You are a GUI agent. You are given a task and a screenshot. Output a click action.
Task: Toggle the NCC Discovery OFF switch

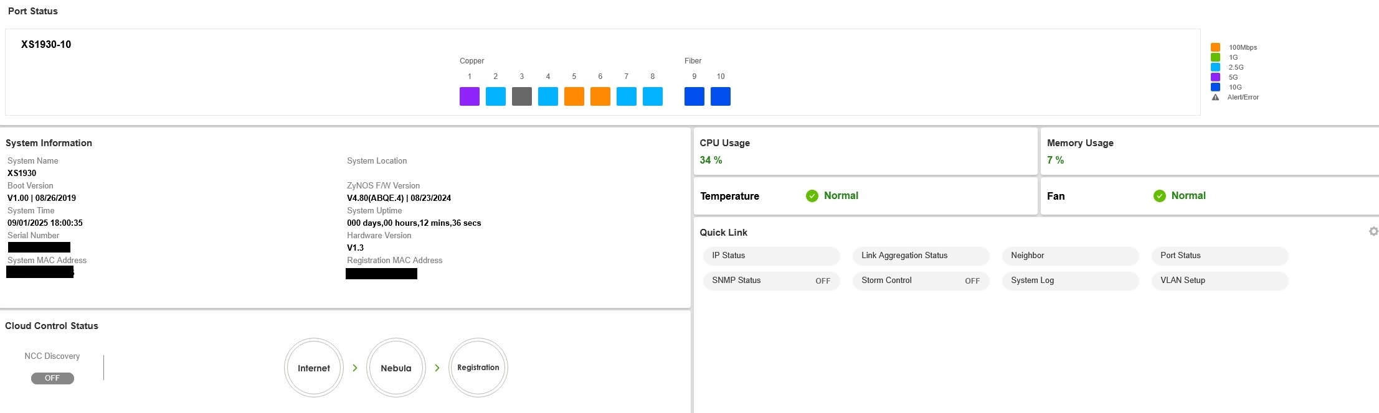(x=52, y=378)
